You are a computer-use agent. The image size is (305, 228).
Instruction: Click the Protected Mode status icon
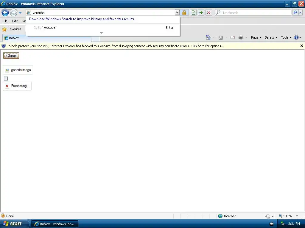pyautogui.click(x=268, y=216)
